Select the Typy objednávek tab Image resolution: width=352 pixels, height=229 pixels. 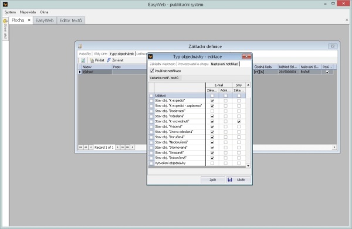(x=122, y=54)
